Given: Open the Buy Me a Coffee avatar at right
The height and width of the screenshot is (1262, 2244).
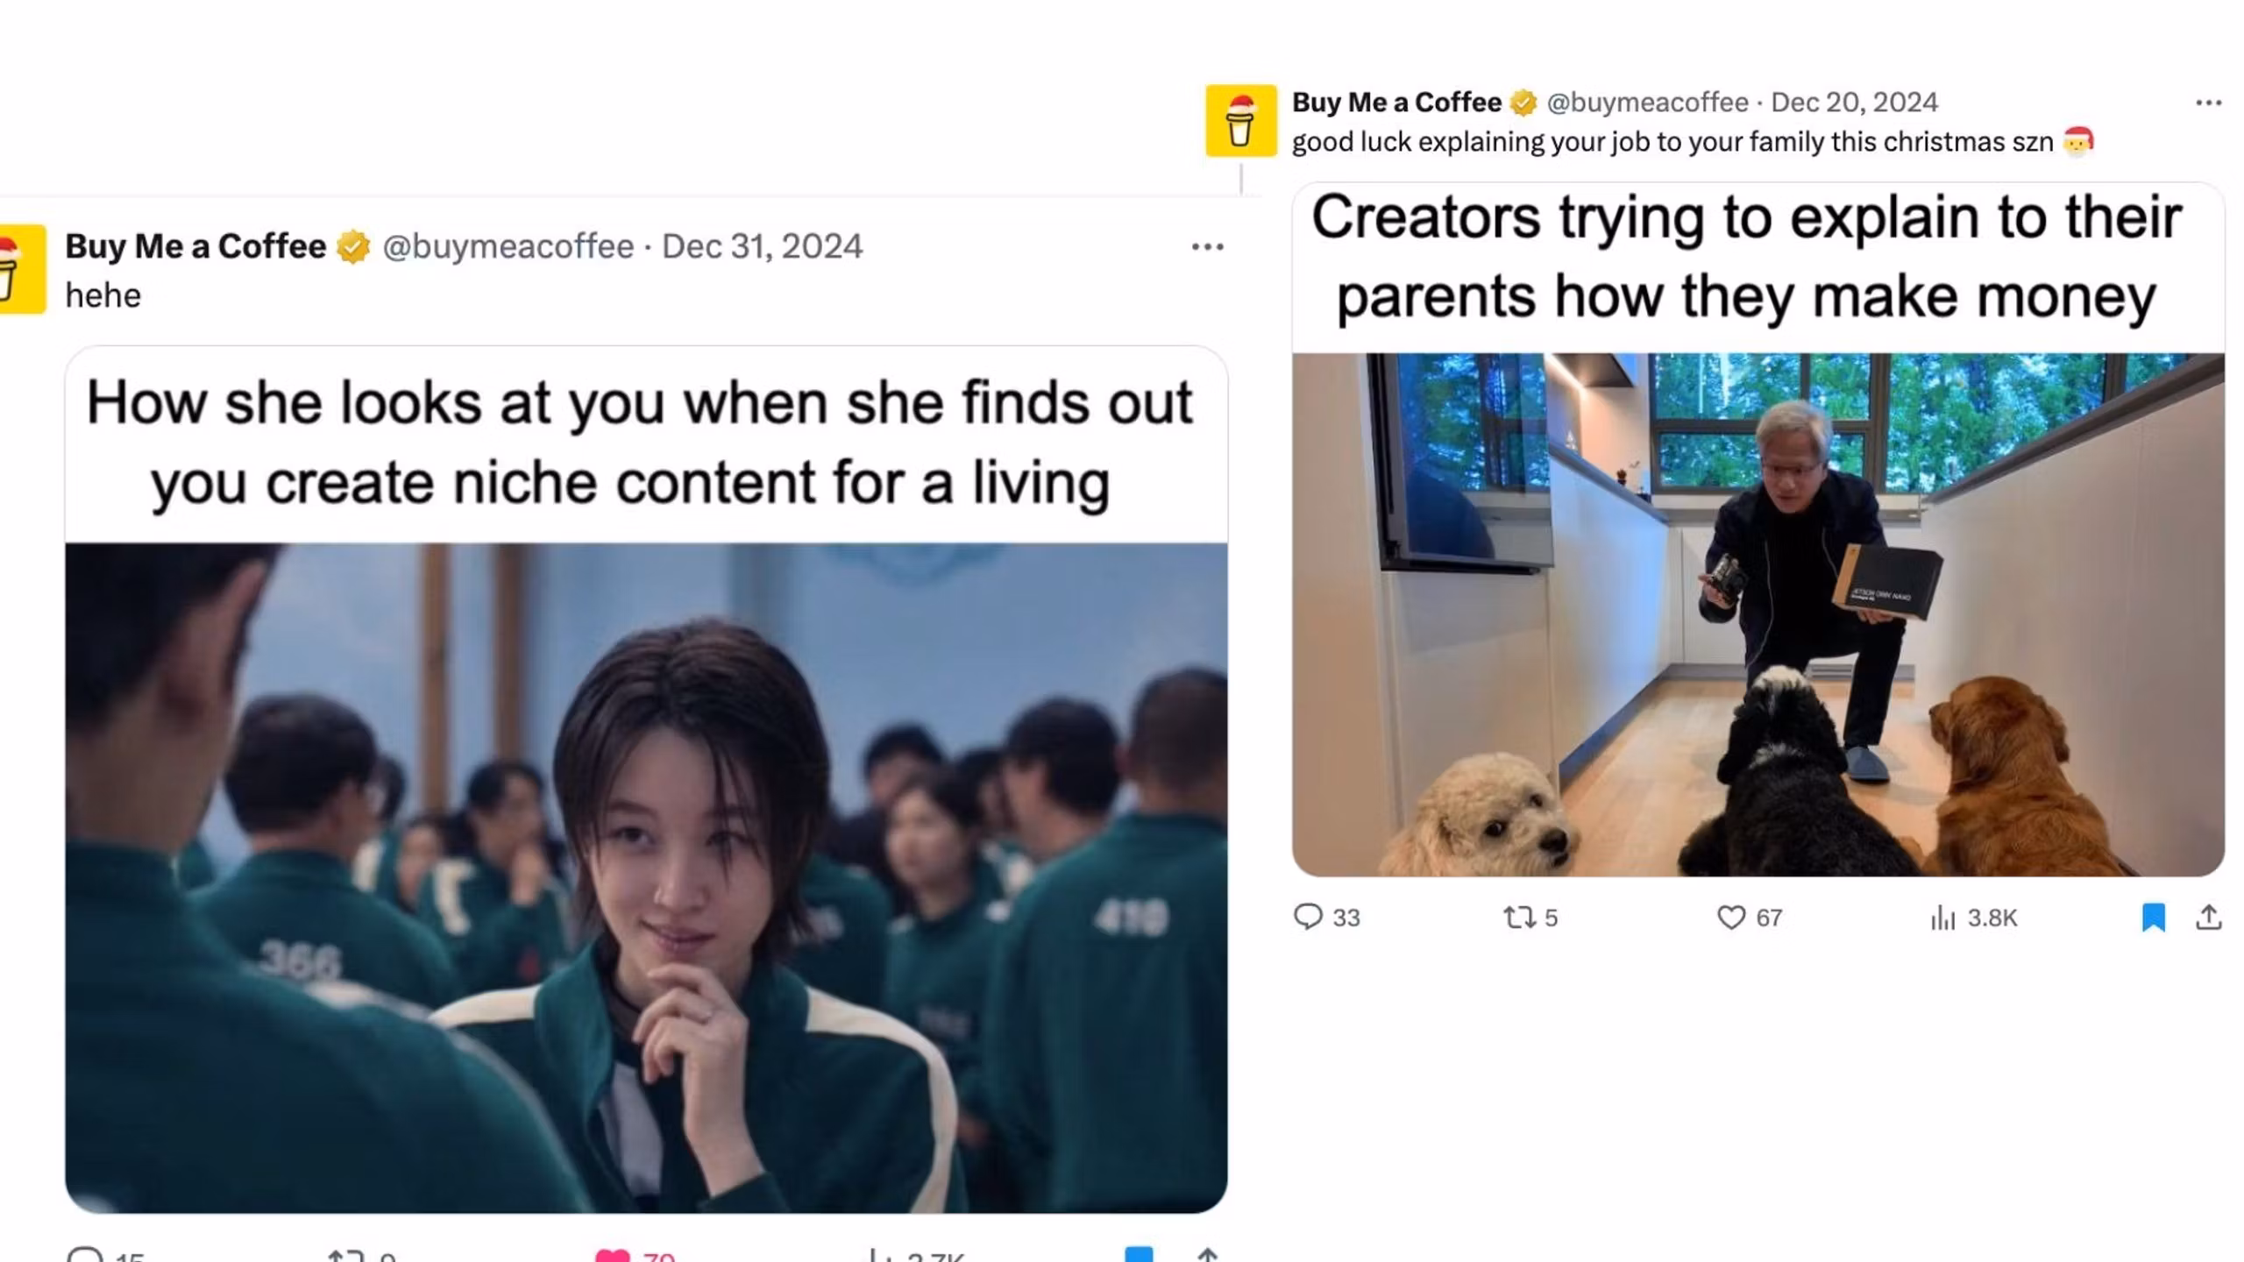Looking at the screenshot, I should 1241,121.
